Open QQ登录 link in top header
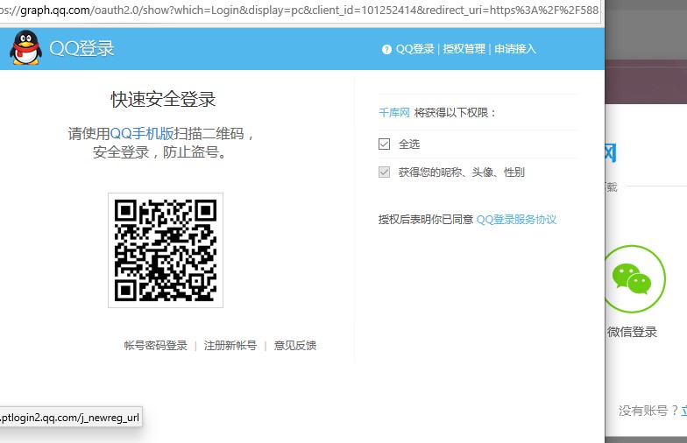The width and height of the screenshot is (687, 443). coord(414,49)
